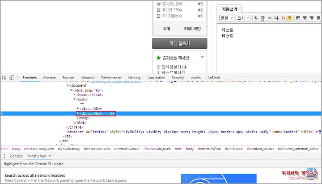
Task: Expand the head element node
Action: pyautogui.click(x=75, y=95)
